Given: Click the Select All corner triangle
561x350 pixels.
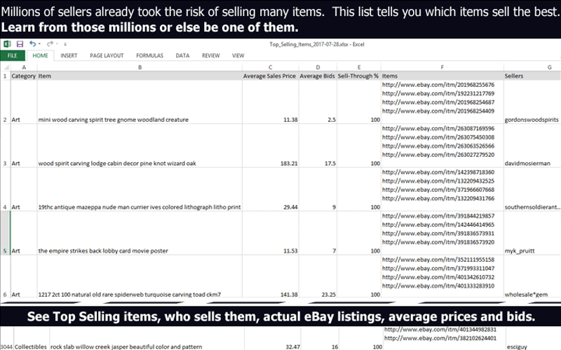Looking at the screenshot, I should 6,67.
